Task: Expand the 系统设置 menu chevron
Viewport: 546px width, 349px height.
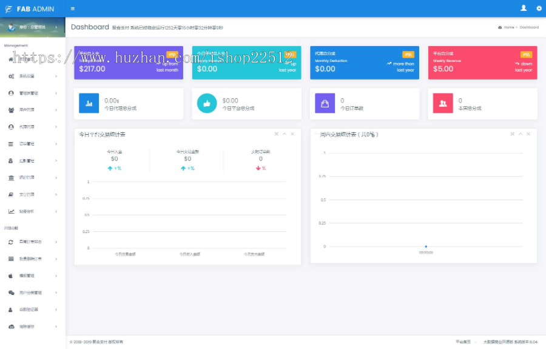Action: click(x=56, y=76)
